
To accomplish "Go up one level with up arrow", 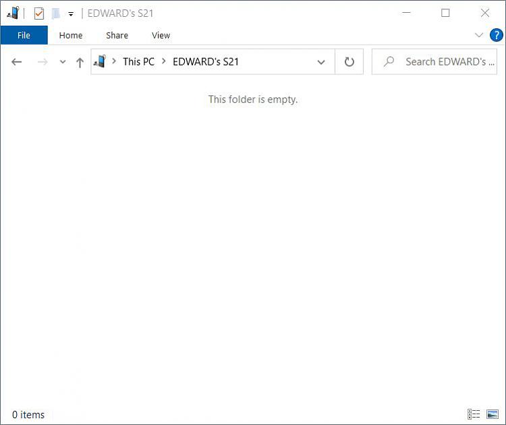I will 80,62.
